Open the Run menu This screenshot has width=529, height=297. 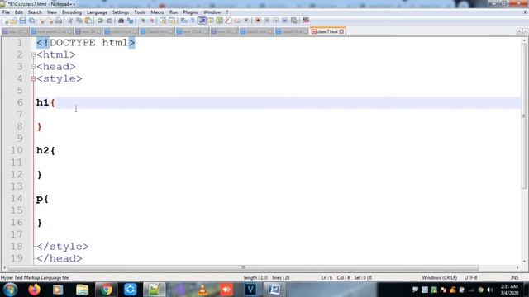pos(174,12)
